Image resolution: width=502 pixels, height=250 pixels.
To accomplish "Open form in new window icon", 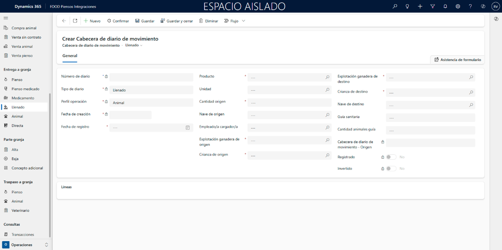I will click(75, 21).
